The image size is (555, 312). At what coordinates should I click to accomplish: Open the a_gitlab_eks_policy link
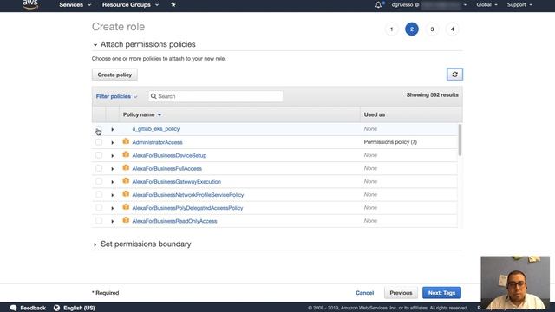(x=156, y=129)
